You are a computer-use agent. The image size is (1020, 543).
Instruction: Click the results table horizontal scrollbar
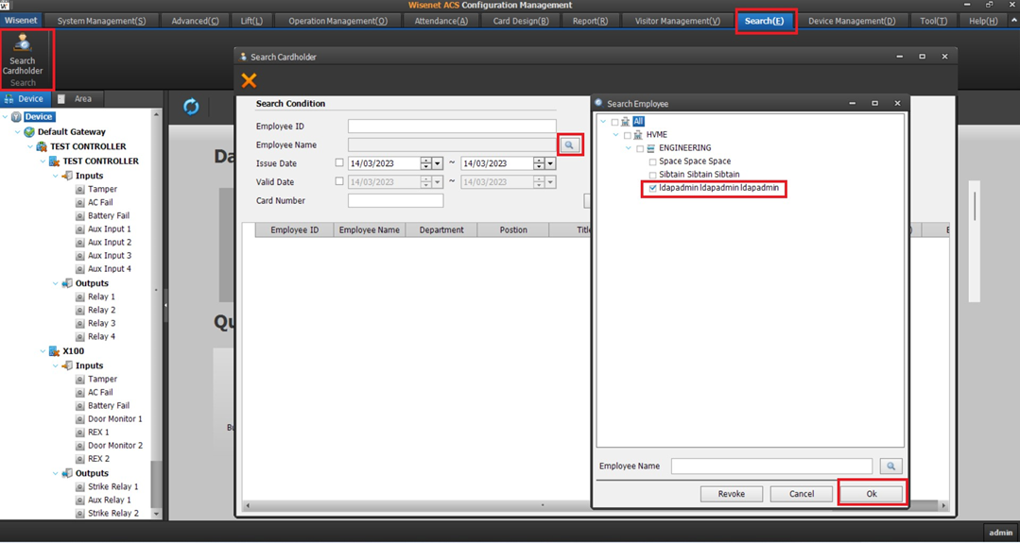(x=543, y=505)
